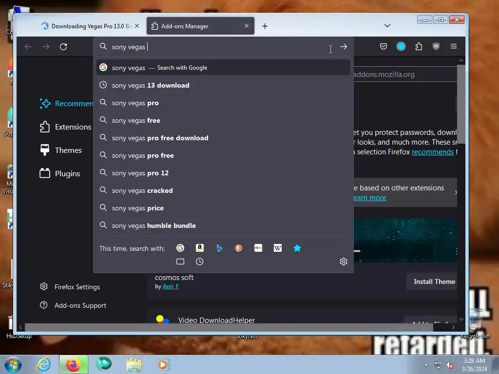Close the Downloading Vegas Pro tab

(x=137, y=26)
